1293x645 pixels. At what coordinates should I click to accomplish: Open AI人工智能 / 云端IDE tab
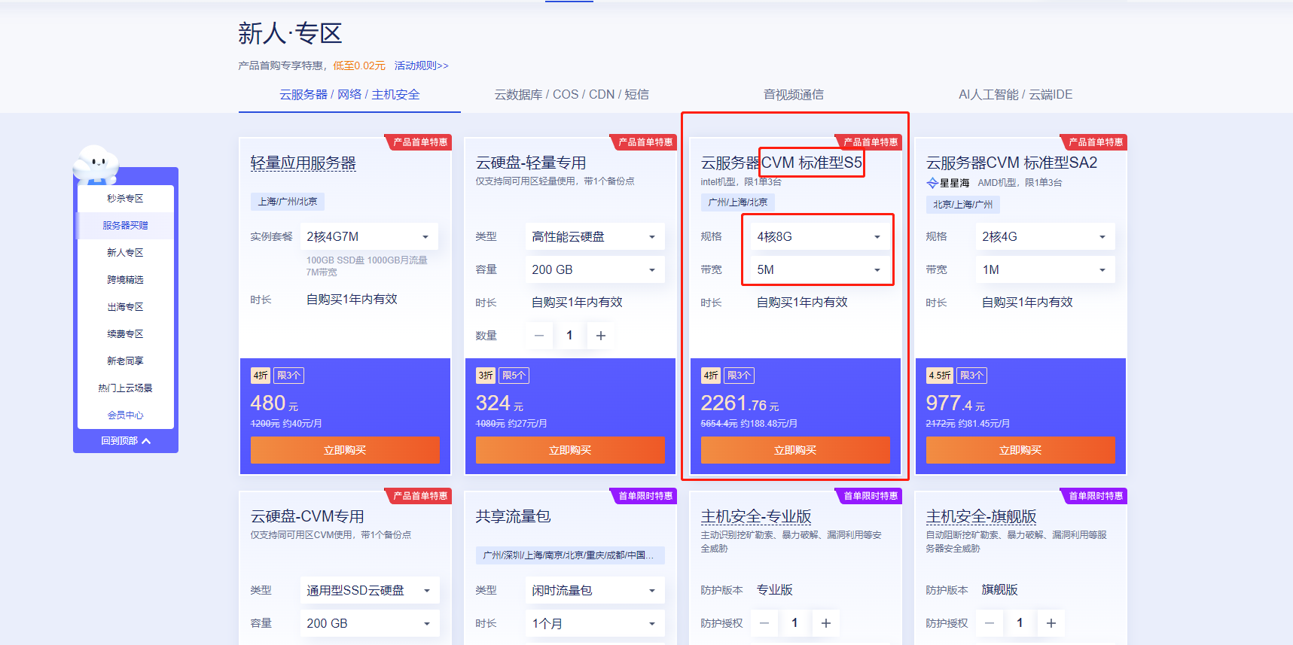coord(1014,95)
